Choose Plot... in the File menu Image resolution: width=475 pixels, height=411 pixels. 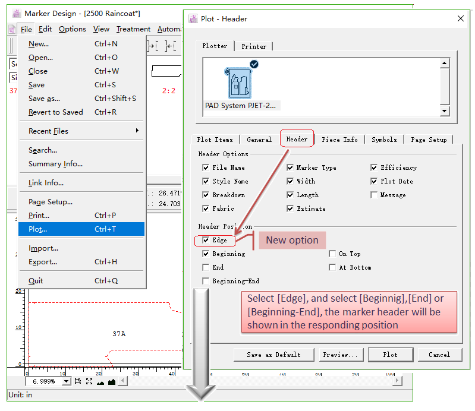81,229
